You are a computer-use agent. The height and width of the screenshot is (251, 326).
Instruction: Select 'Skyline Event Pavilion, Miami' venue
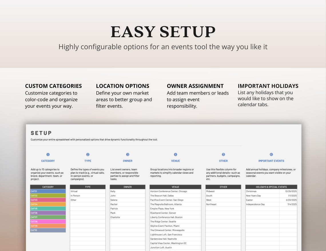coord(176,226)
